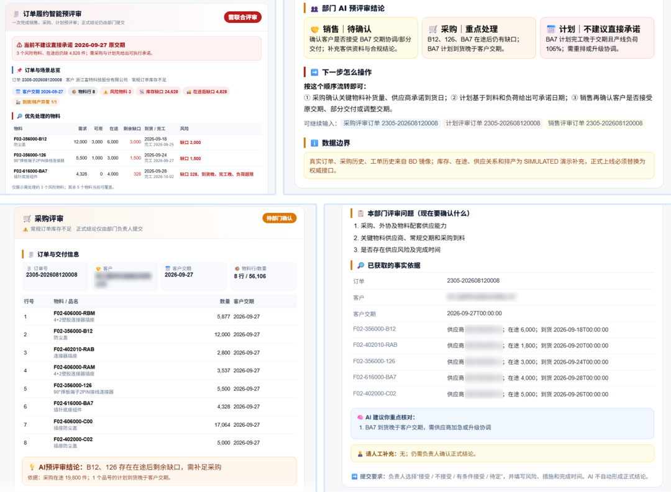Click review question 1. 采购、外协及物料配套供应能力
Screen dimensions: 671x492
(x=399, y=226)
